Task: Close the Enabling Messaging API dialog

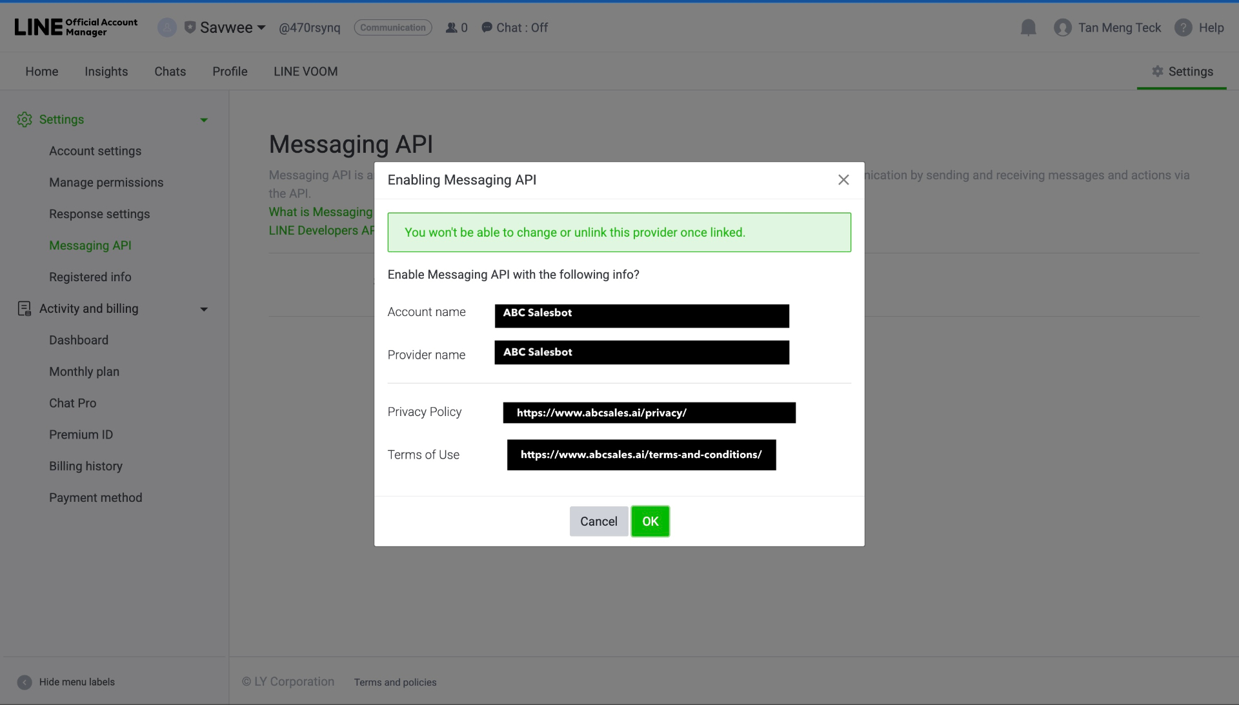Action: click(x=843, y=180)
